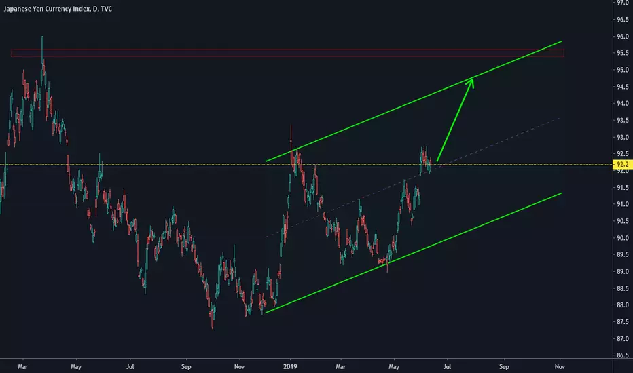Select the red resistance zone rectangle
The width and height of the screenshot is (633, 373).
[x=287, y=53]
